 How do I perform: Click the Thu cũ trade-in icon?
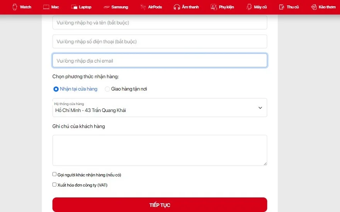(281, 7)
